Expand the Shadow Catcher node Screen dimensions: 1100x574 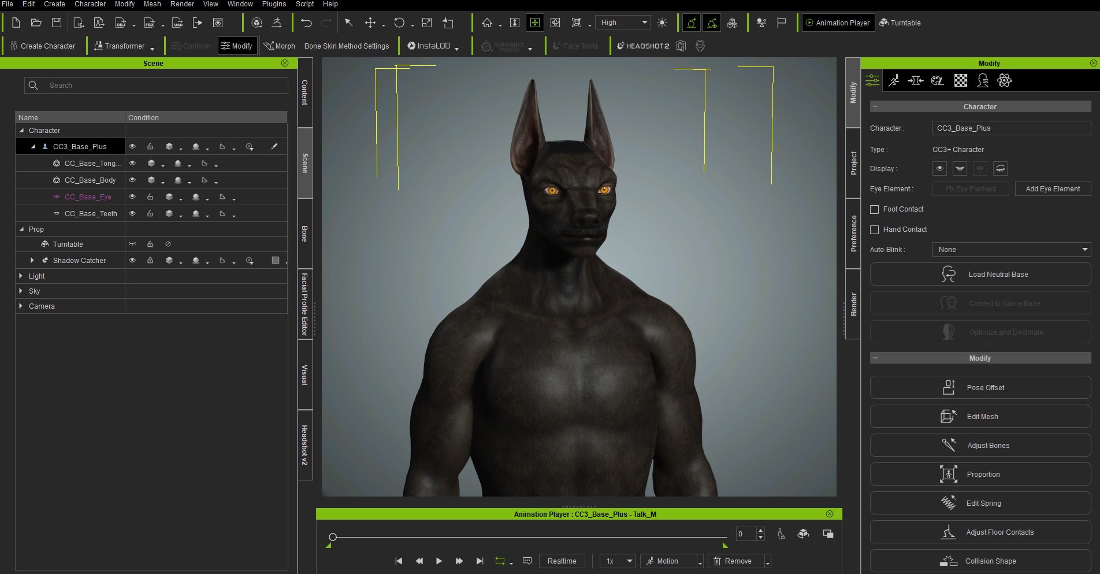[x=32, y=261]
